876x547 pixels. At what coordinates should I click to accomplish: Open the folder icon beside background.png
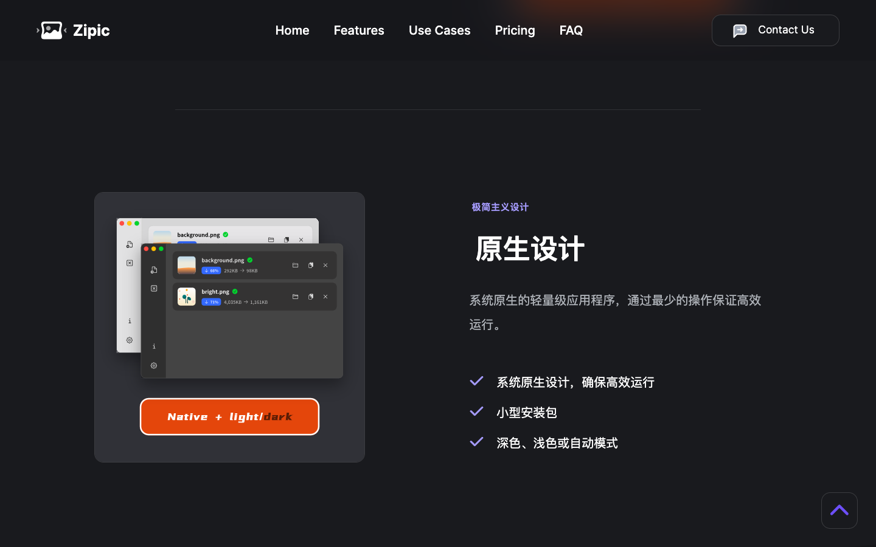[x=296, y=265]
